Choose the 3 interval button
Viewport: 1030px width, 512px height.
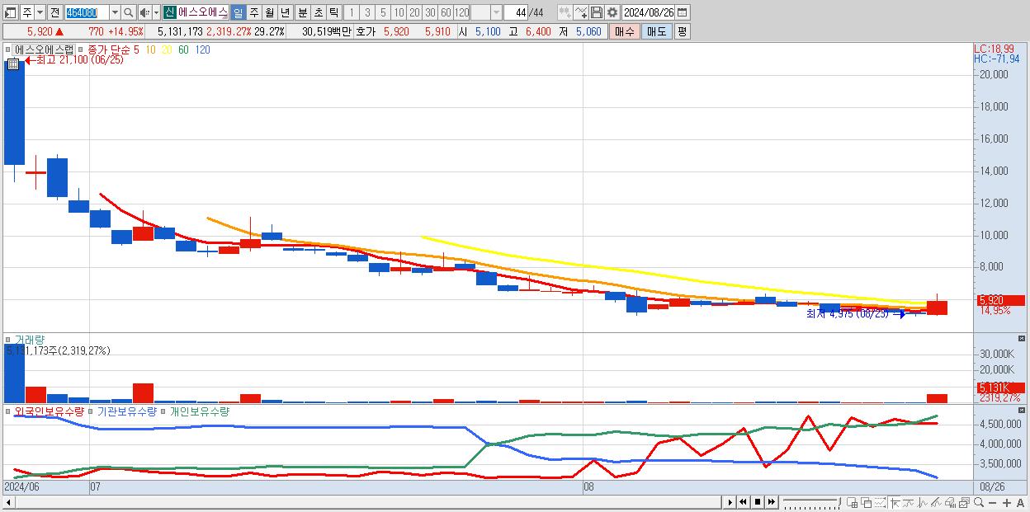pos(367,12)
